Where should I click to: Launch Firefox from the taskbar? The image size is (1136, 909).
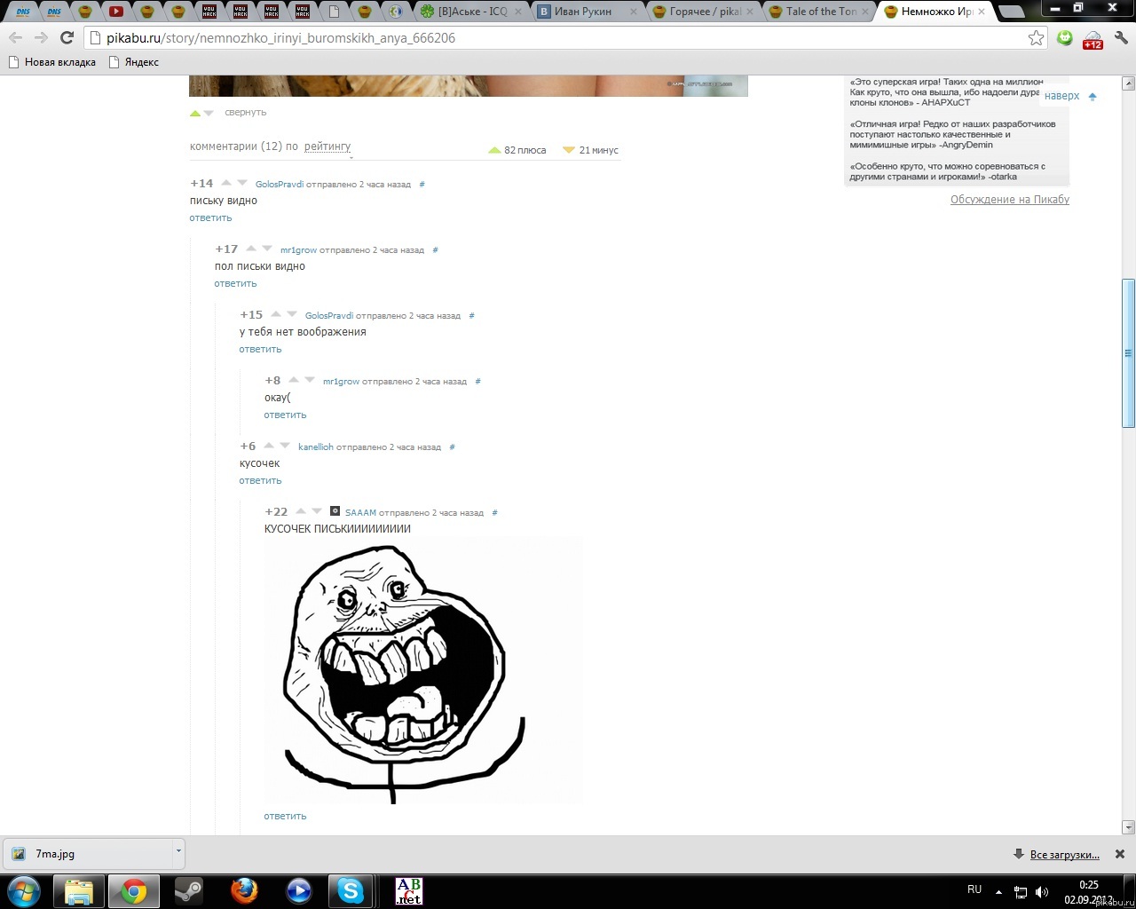tap(244, 891)
